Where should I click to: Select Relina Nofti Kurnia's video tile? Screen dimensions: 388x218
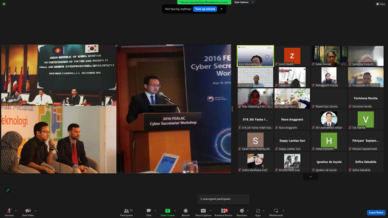click(x=329, y=77)
